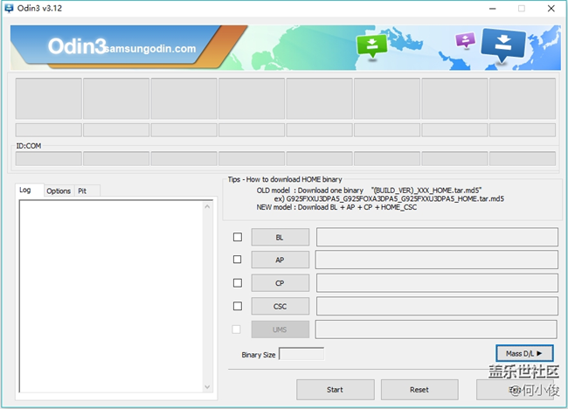Enable the BL file checkbox
Image resolution: width=568 pixels, height=409 pixels.
point(238,237)
